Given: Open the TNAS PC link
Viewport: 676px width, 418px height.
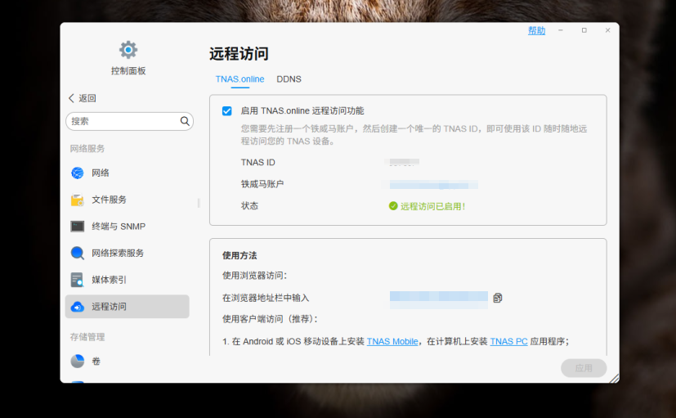Looking at the screenshot, I should 508,342.
